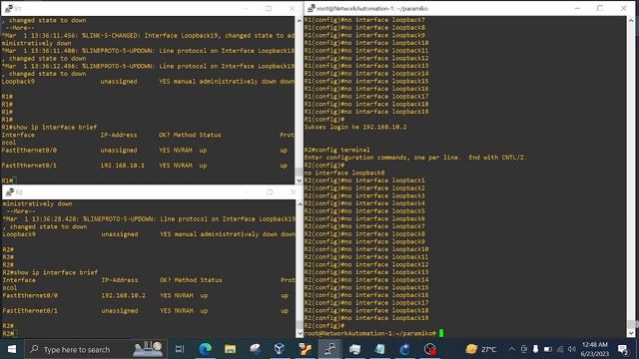Select the active PuTTY taskbar icon

[x=329, y=349]
